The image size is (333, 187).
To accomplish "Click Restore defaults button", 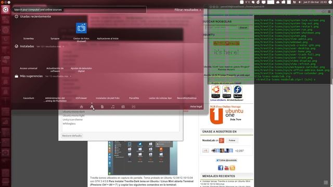I will [x=72, y=136].
